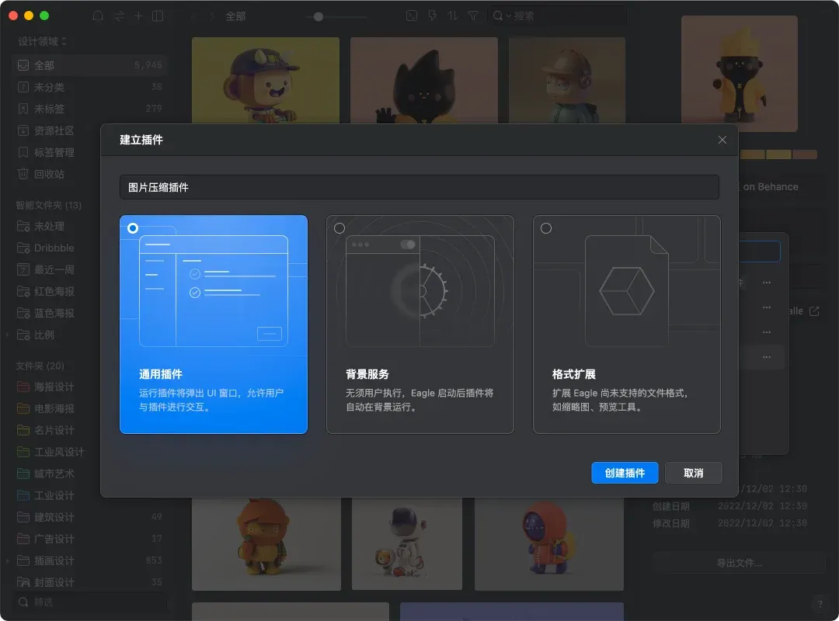This screenshot has height=621, width=839.
Task: Click the 筛选 filter field in sidebar
Action: (89, 602)
